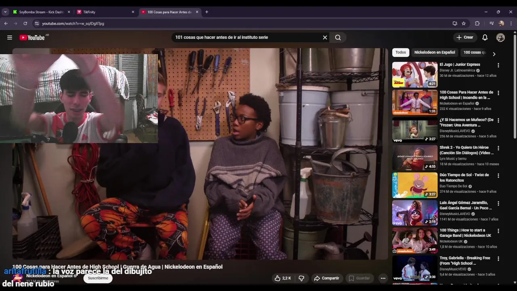Open options for Shrek 2 video
Screen dimensions: 517x291
pos(498,148)
